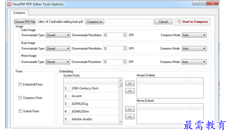229x137 pixels.
Task: Add font to Never Embed with >> button
Action: [130, 109]
